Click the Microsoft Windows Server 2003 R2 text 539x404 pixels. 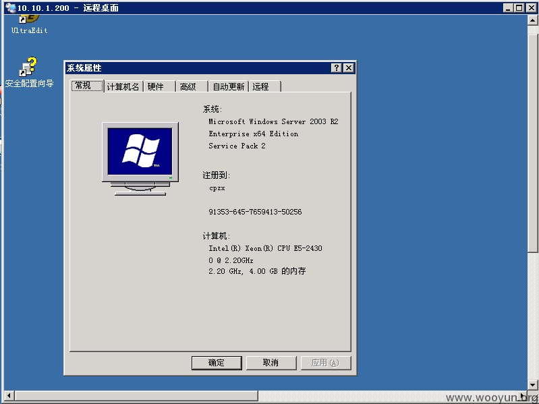273,121
